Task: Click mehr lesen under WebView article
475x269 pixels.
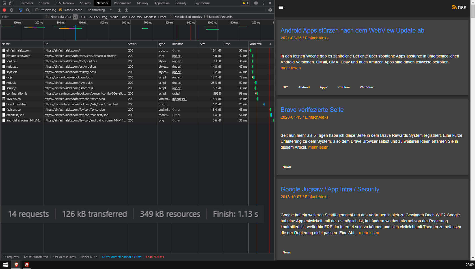Action: [x=291, y=68]
